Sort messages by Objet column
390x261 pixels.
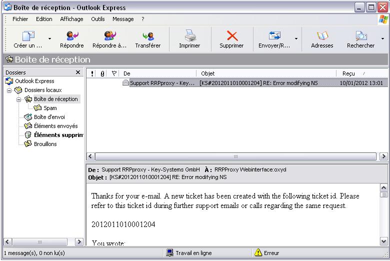pyautogui.click(x=266, y=73)
